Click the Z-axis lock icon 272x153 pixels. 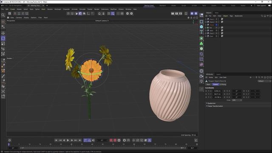tap(23, 13)
